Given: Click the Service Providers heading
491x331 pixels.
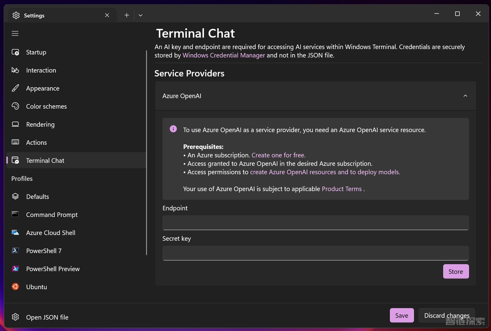Looking at the screenshot, I should (x=189, y=73).
